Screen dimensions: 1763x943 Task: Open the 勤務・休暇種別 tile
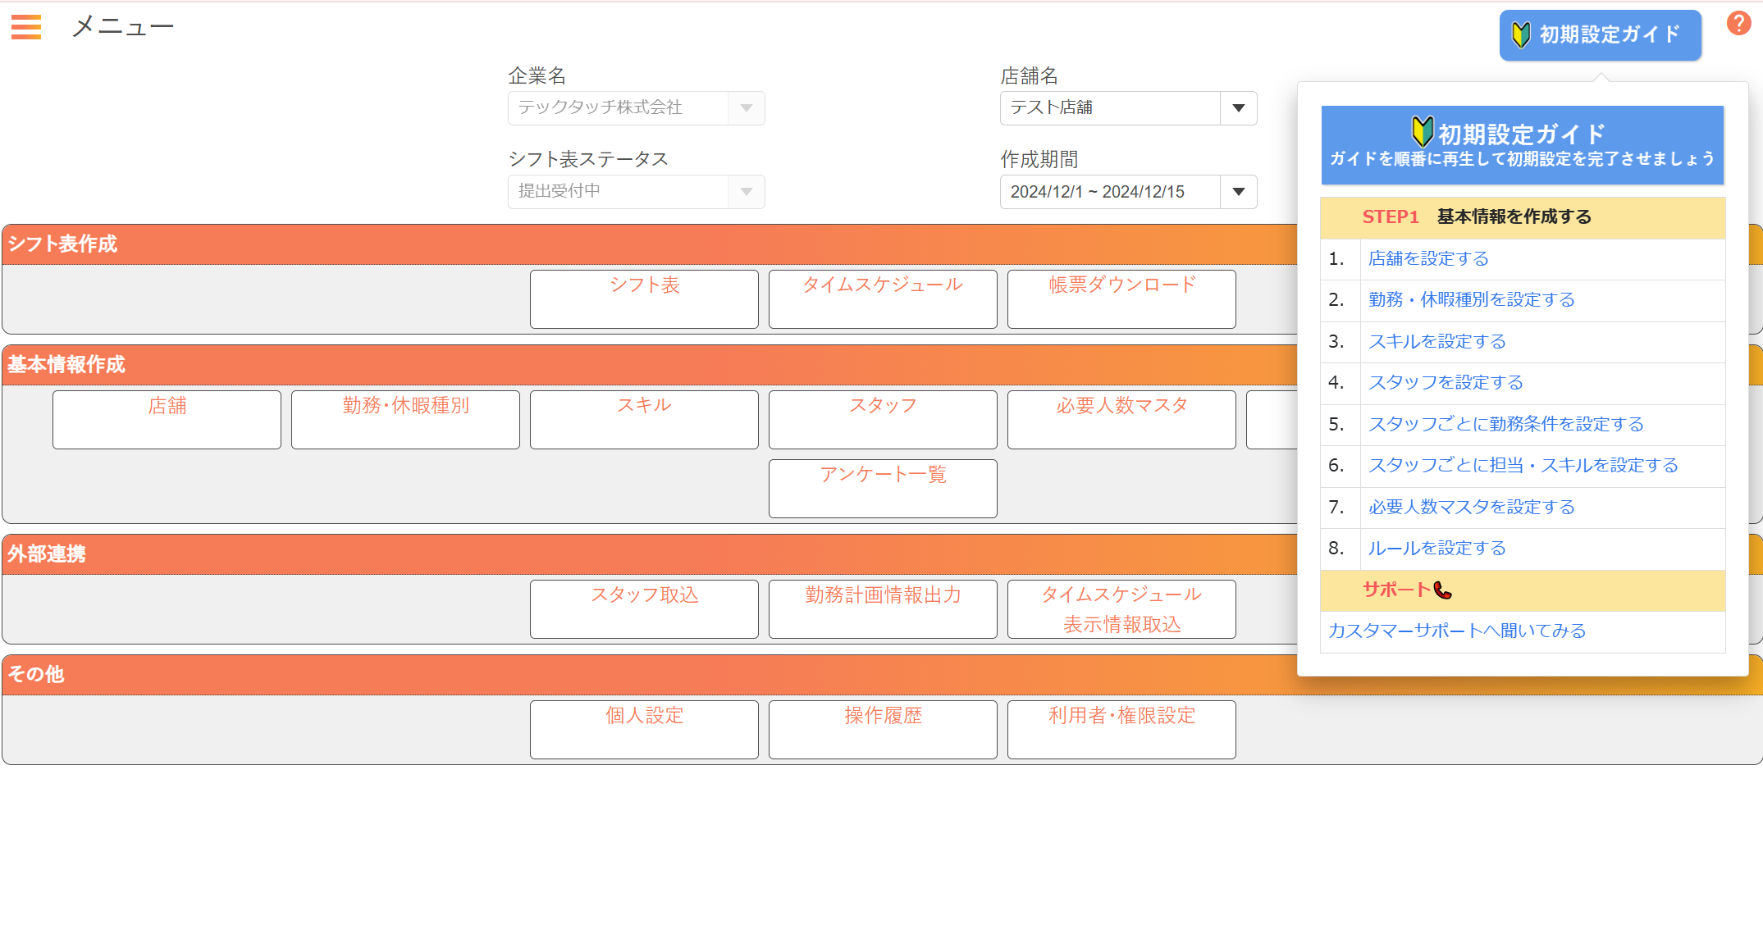click(x=405, y=419)
